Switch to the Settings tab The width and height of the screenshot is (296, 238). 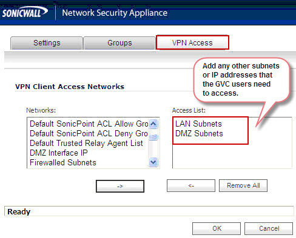[47, 43]
